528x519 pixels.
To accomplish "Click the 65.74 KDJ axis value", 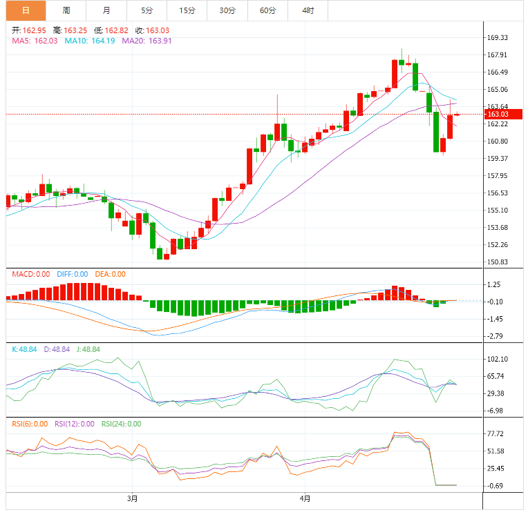I will coord(496,376).
